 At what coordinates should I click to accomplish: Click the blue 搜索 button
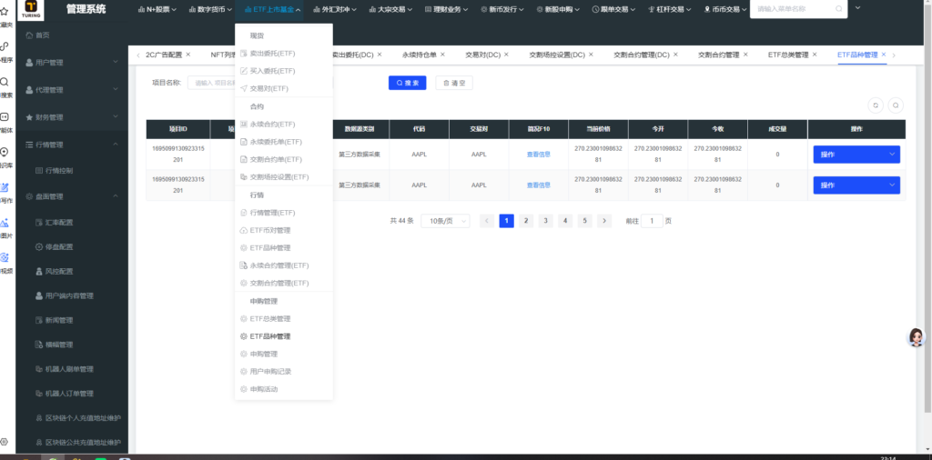[x=407, y=83]
